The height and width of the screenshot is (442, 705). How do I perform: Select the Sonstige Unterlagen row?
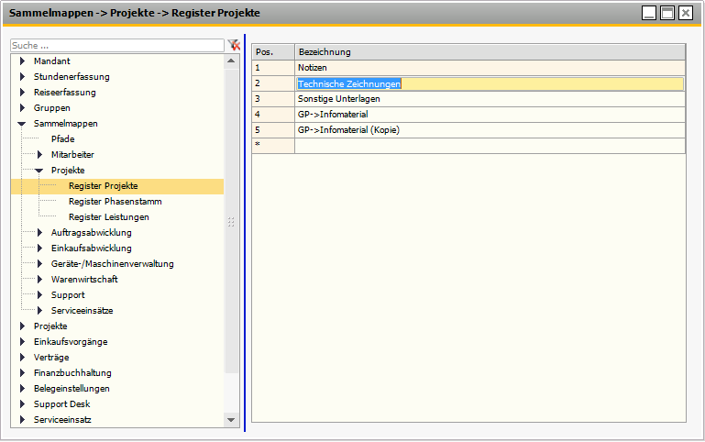tap(490, 99)
